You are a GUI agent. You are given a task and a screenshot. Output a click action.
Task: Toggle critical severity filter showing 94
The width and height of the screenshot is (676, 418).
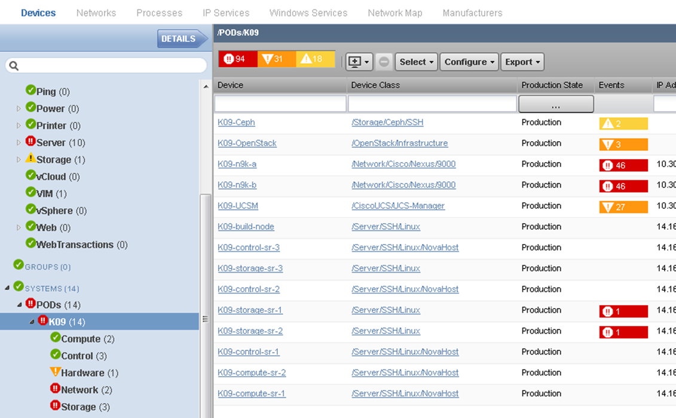point(237,59)
